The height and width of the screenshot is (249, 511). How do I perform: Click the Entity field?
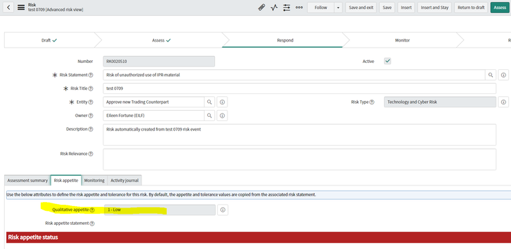coord(154,102)
